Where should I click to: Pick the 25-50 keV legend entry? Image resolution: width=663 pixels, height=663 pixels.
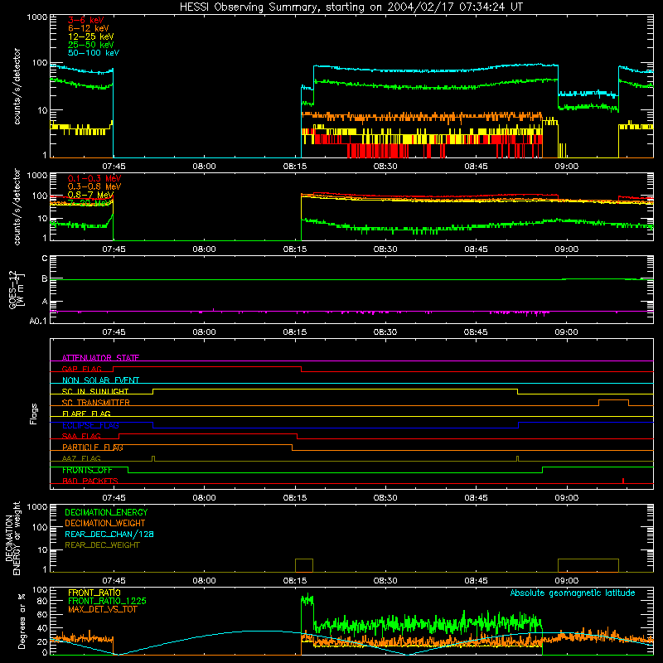[91, 45]
